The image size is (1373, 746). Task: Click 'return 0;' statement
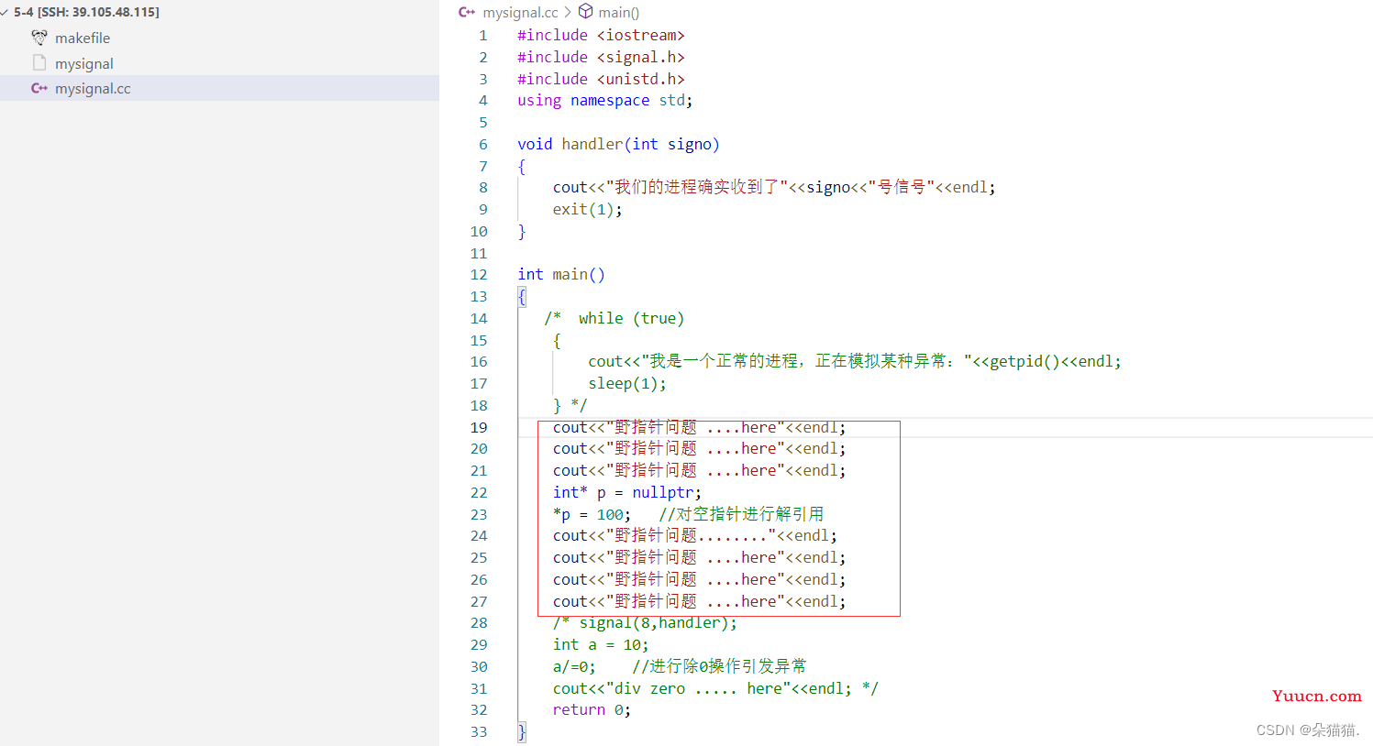pos(592,710)
